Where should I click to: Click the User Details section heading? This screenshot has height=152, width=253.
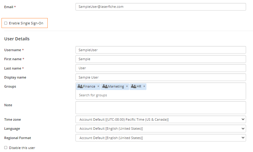point(17,39)
